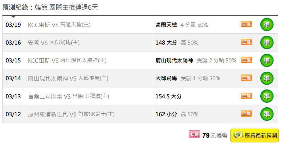
Task: Select the 154.5 大分 prediction text
Action: pos(168,96)
